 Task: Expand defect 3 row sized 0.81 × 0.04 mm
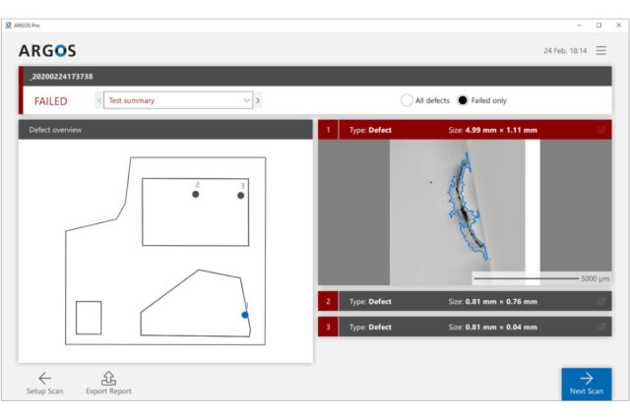465,327
